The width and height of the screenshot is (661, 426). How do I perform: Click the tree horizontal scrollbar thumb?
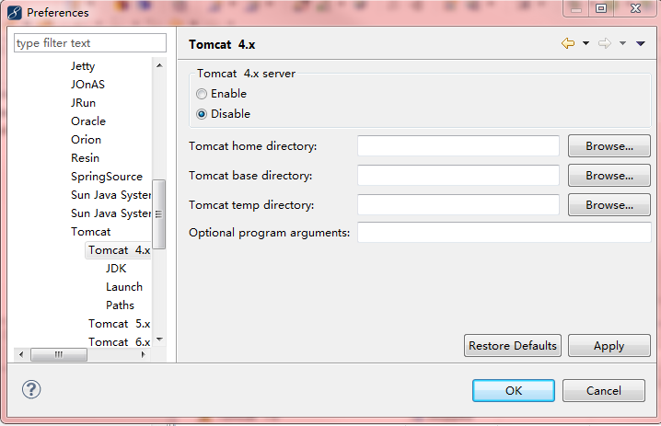point(59,354)
